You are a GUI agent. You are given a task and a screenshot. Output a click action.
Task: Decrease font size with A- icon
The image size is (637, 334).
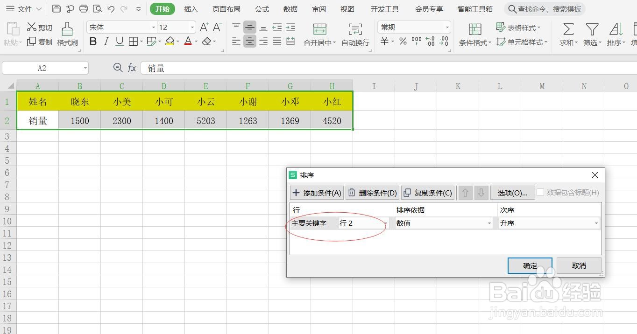click(x=217, y=27)
